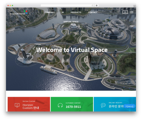Open a new tab with plus button
142x120 pixels.
(135, 6)
